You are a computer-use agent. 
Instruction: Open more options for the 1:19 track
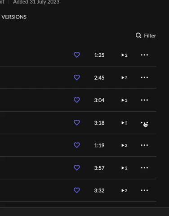pos(144,145)
